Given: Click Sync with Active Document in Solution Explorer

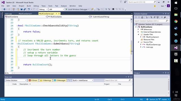Looking at the screenshot, I should [151, 17].
